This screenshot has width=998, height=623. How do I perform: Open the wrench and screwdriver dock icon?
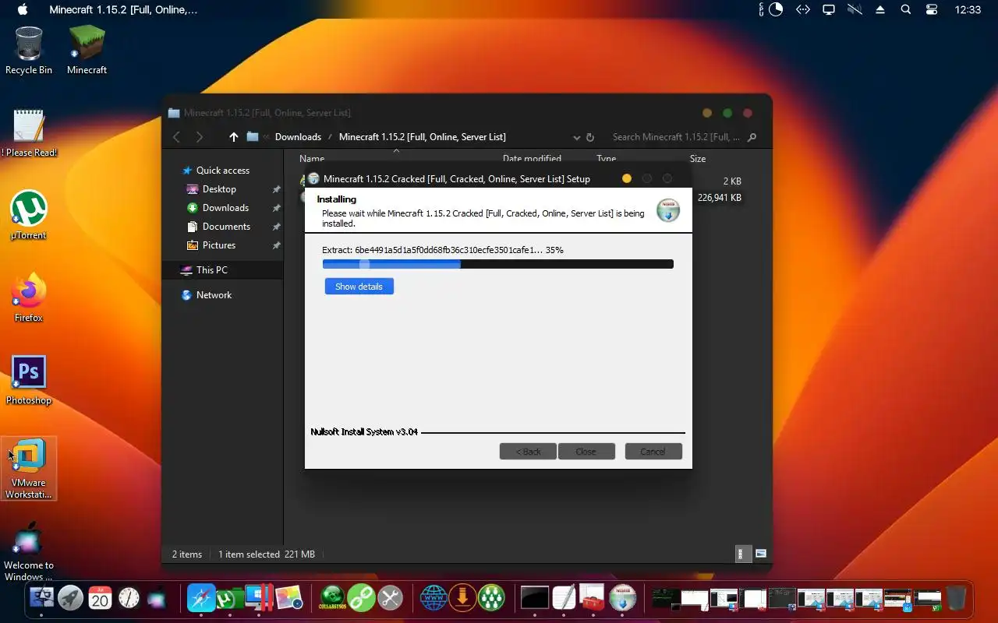(x=390, y=598)
